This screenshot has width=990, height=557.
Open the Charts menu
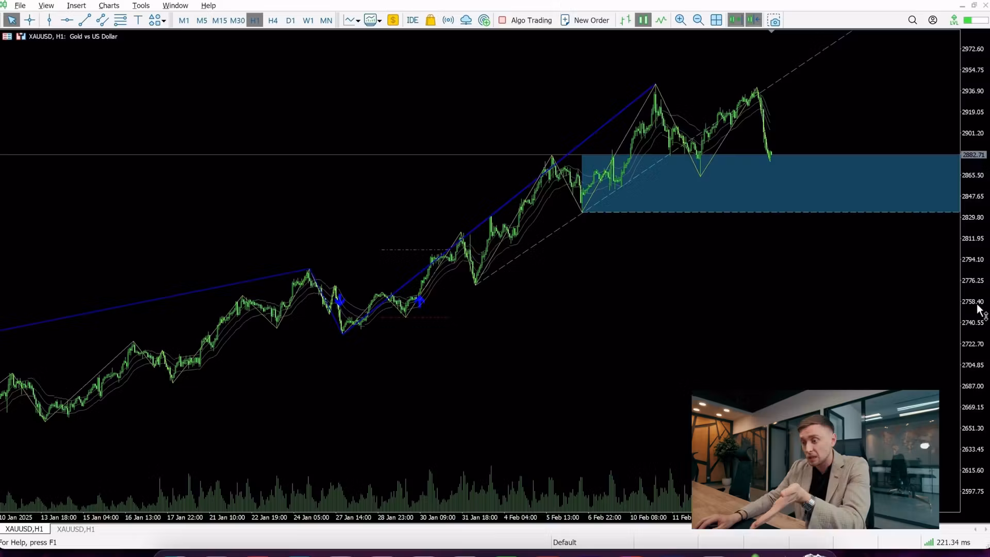[109, 5]
